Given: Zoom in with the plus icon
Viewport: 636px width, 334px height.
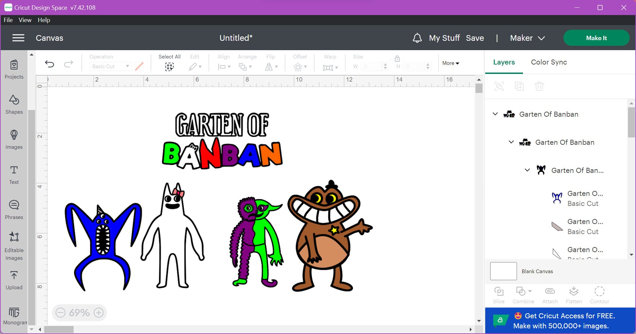Looking at the screenshot, I should click(99, 313).
